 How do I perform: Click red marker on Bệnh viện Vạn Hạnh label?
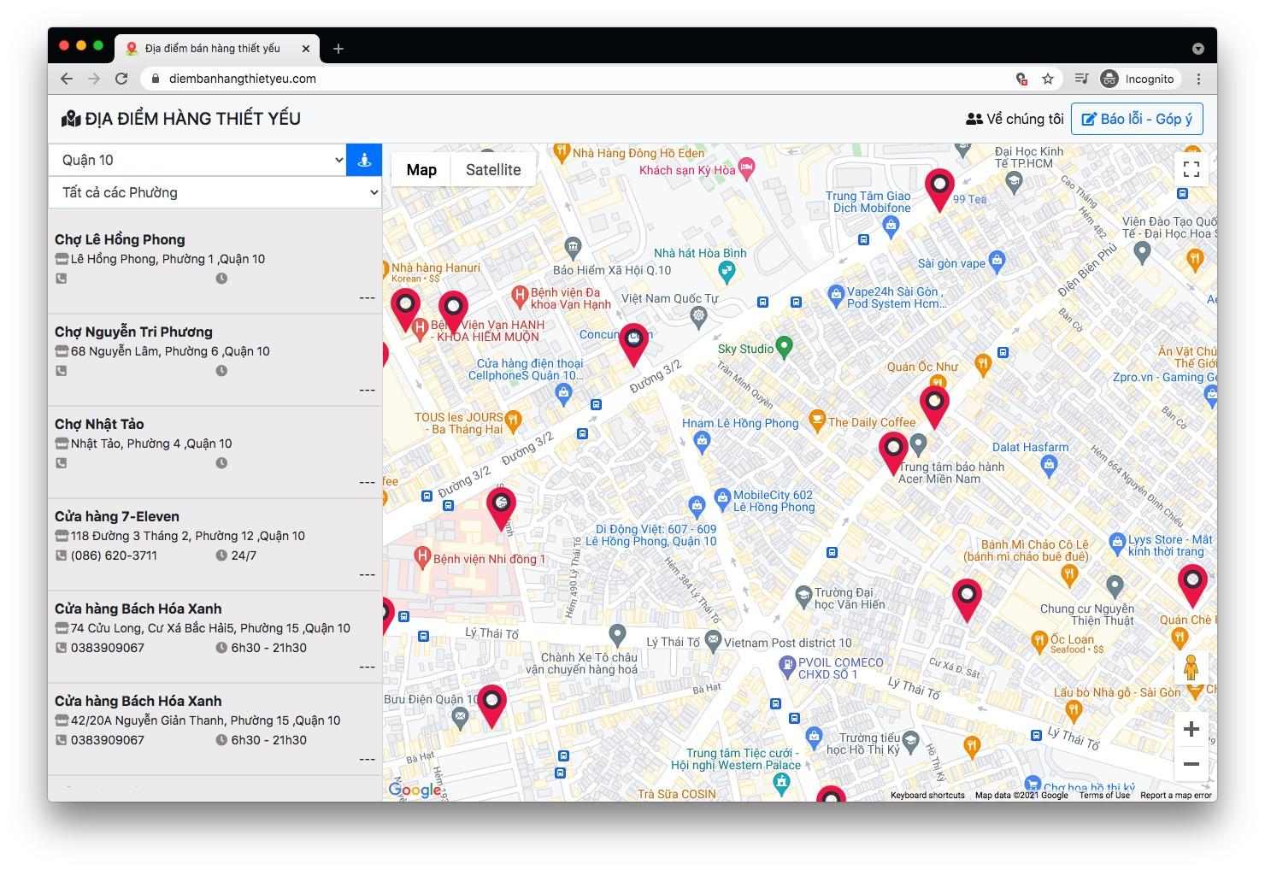tap(453, 311)
